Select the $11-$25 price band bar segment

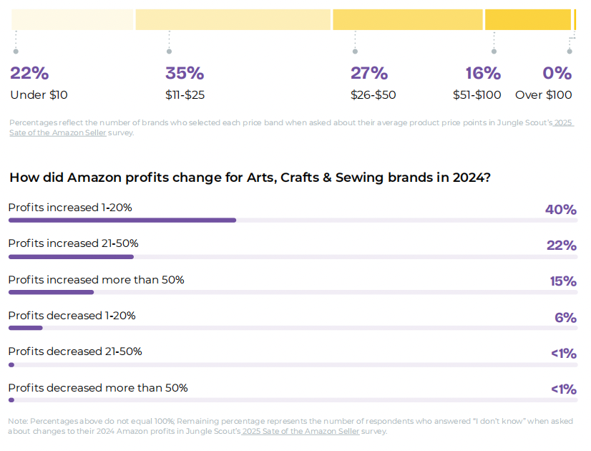click(233, 20)
